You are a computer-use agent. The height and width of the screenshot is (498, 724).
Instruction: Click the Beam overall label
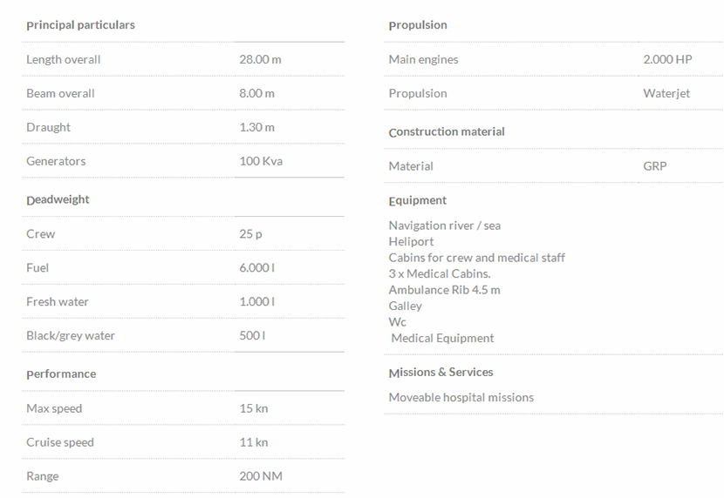[60, 93]
